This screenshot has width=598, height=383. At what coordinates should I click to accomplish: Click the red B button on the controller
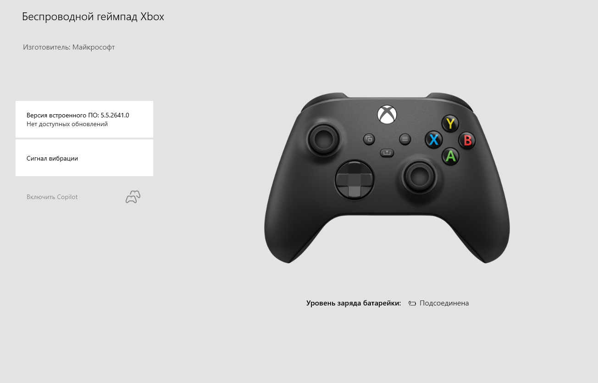point(467,140)
